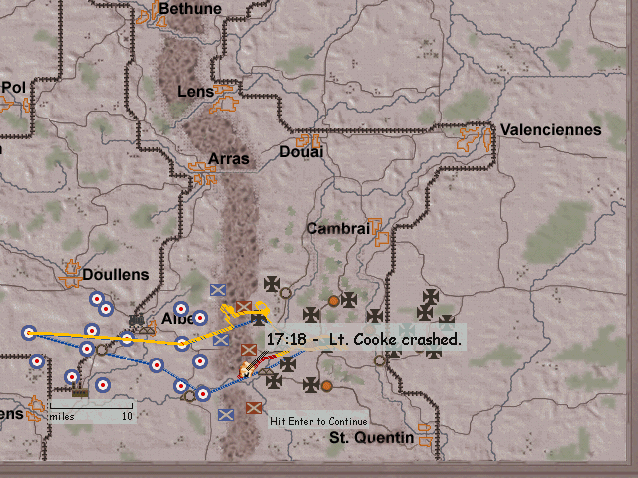This screenshot has height=478, width=638.
Task: Click the red flag left of Hit Enter prompt
Action: point(254,407)
